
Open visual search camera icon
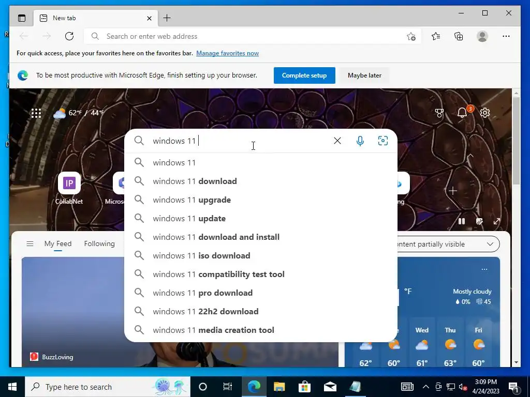[382, 141]
